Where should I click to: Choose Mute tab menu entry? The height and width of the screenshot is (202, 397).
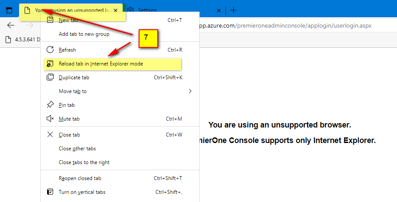(120, 119)
